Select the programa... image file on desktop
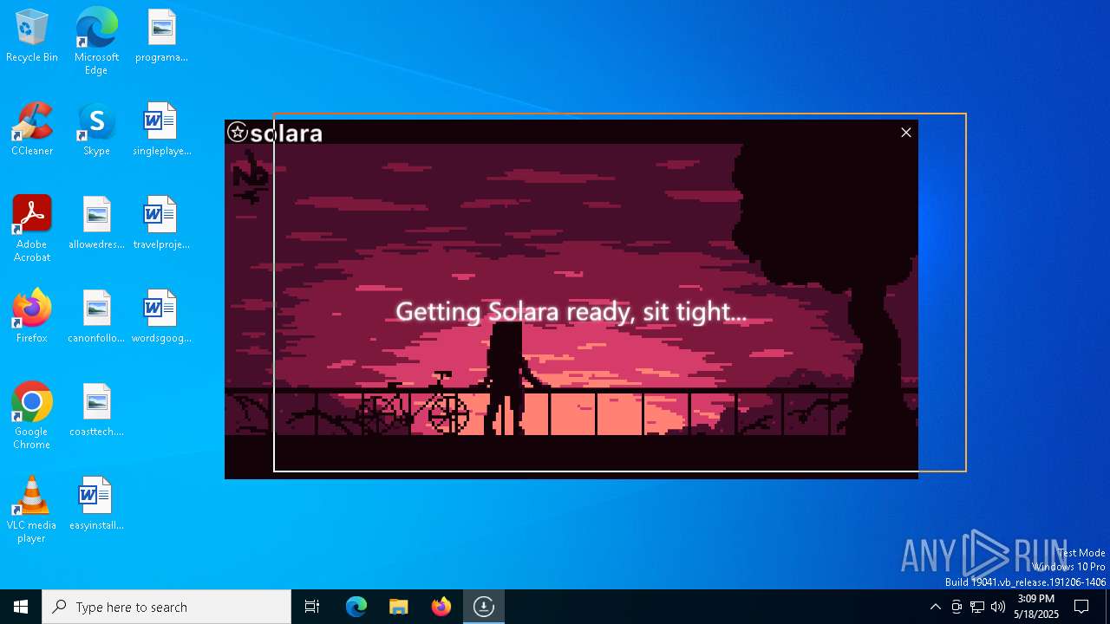 click(x=161, y=36)
